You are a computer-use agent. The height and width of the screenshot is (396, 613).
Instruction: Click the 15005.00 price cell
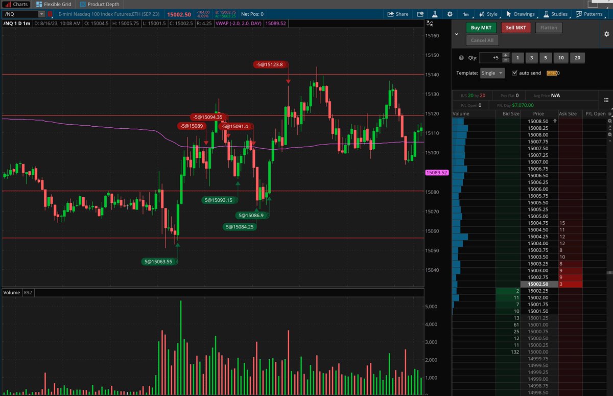(x=539, y=216)
